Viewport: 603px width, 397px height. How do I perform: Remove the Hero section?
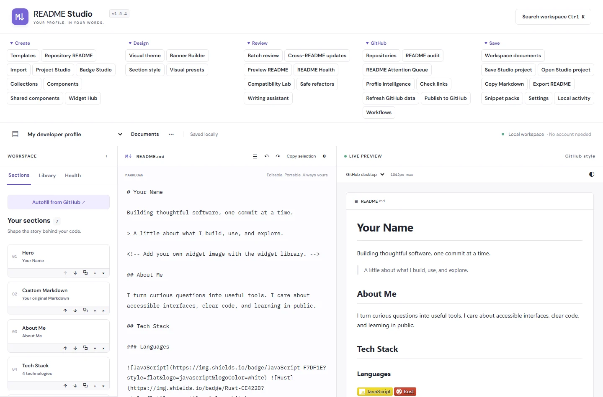103,273
